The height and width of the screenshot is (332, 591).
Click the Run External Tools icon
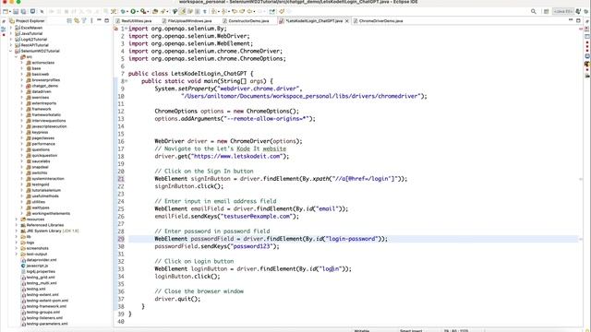click(143, 11)
